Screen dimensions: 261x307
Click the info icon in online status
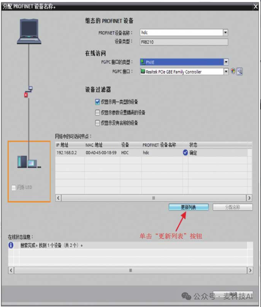click(11, 245)
